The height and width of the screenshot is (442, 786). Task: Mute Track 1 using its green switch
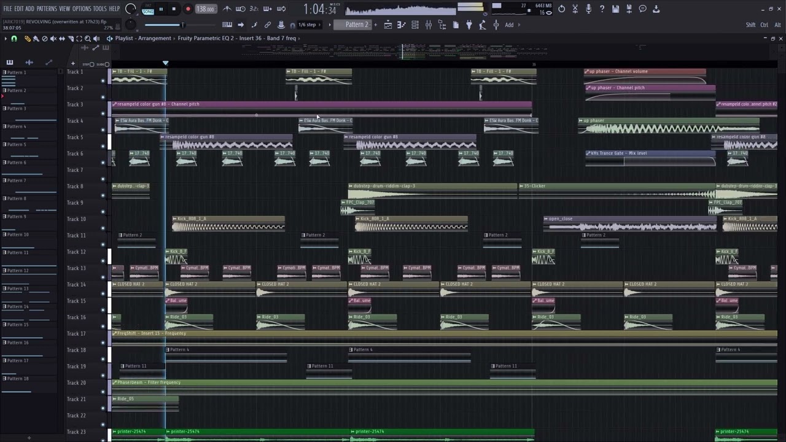click(x=103, y=80)
